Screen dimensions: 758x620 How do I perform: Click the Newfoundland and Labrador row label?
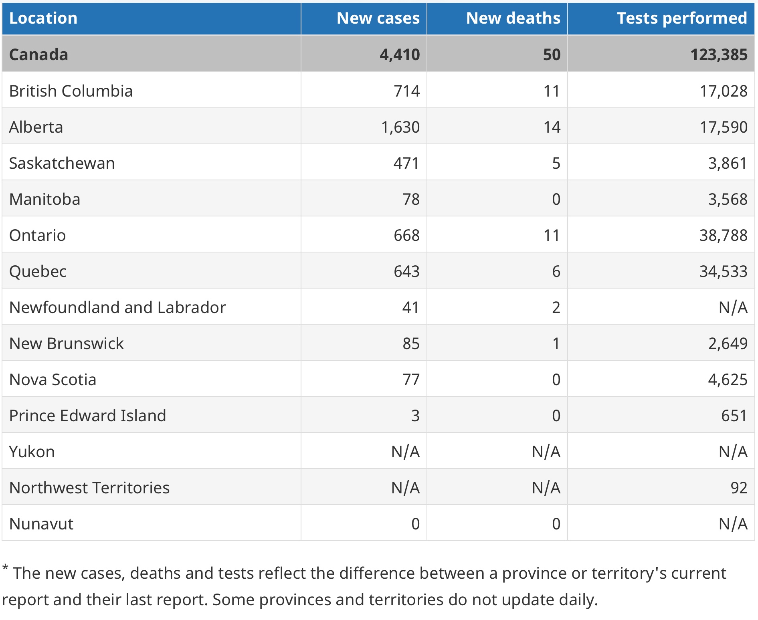(x=117, y=307)
